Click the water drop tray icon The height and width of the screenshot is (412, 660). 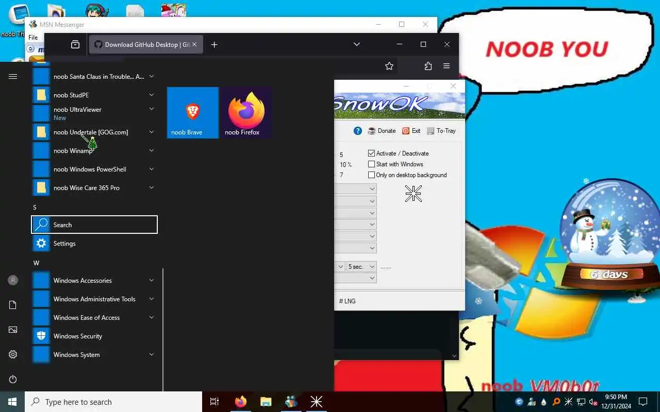pos(544,402)
